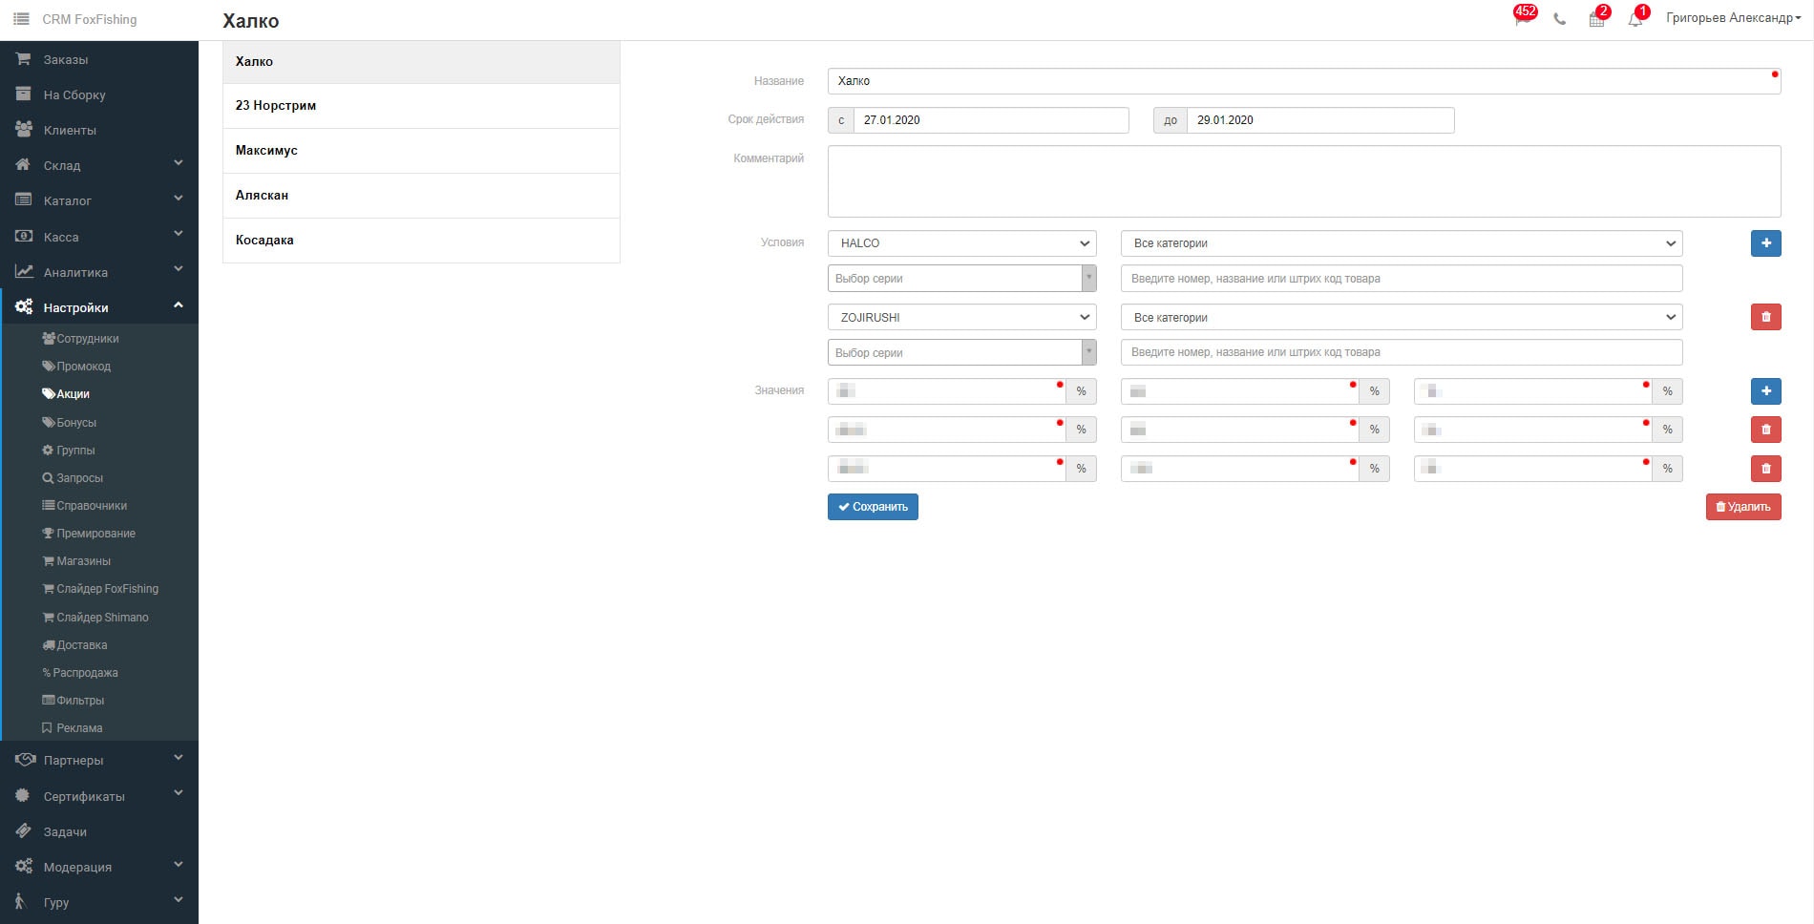
Task: Open the Распродажа submenu item
Action: tap(80, 673)
